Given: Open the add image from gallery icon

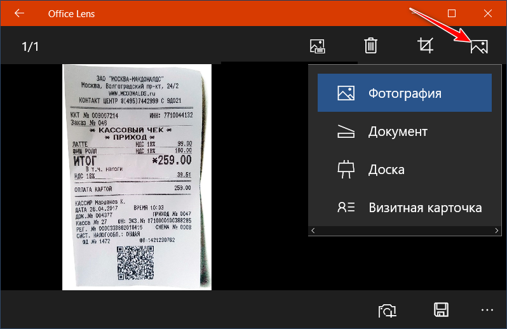Looking at the screenshot, I should [317, 46].
